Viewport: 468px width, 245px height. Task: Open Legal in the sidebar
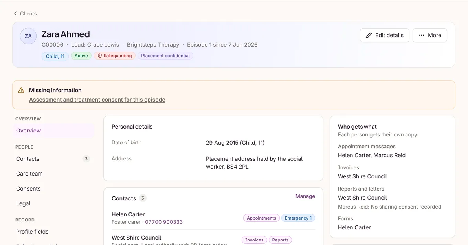[53, 203]
